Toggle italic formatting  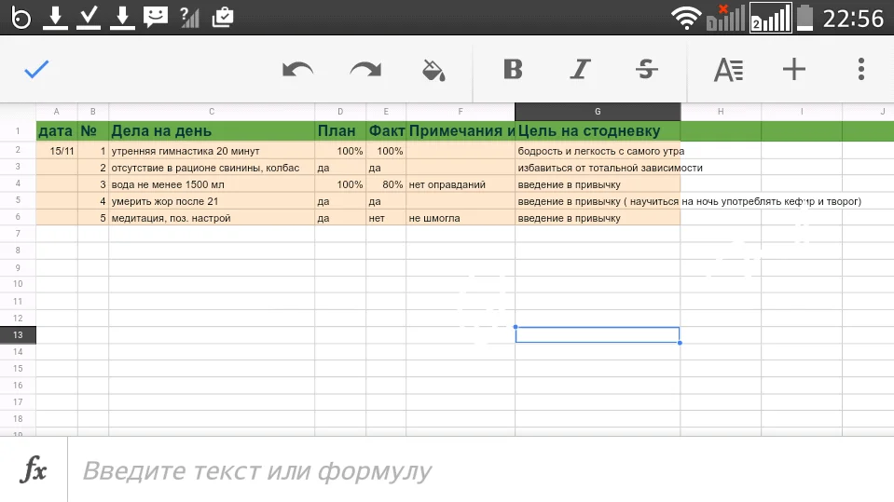pyautogui.click(x=580, y=69)
